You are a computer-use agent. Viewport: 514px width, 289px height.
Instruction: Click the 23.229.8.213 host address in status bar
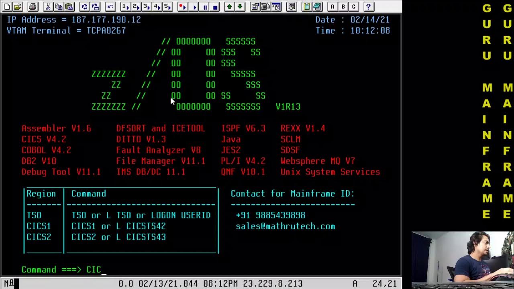coord(273,284)
